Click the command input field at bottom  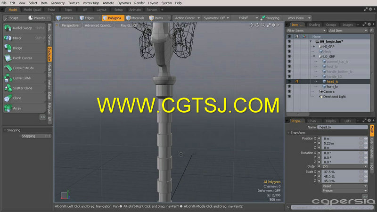tap(333, 207)
